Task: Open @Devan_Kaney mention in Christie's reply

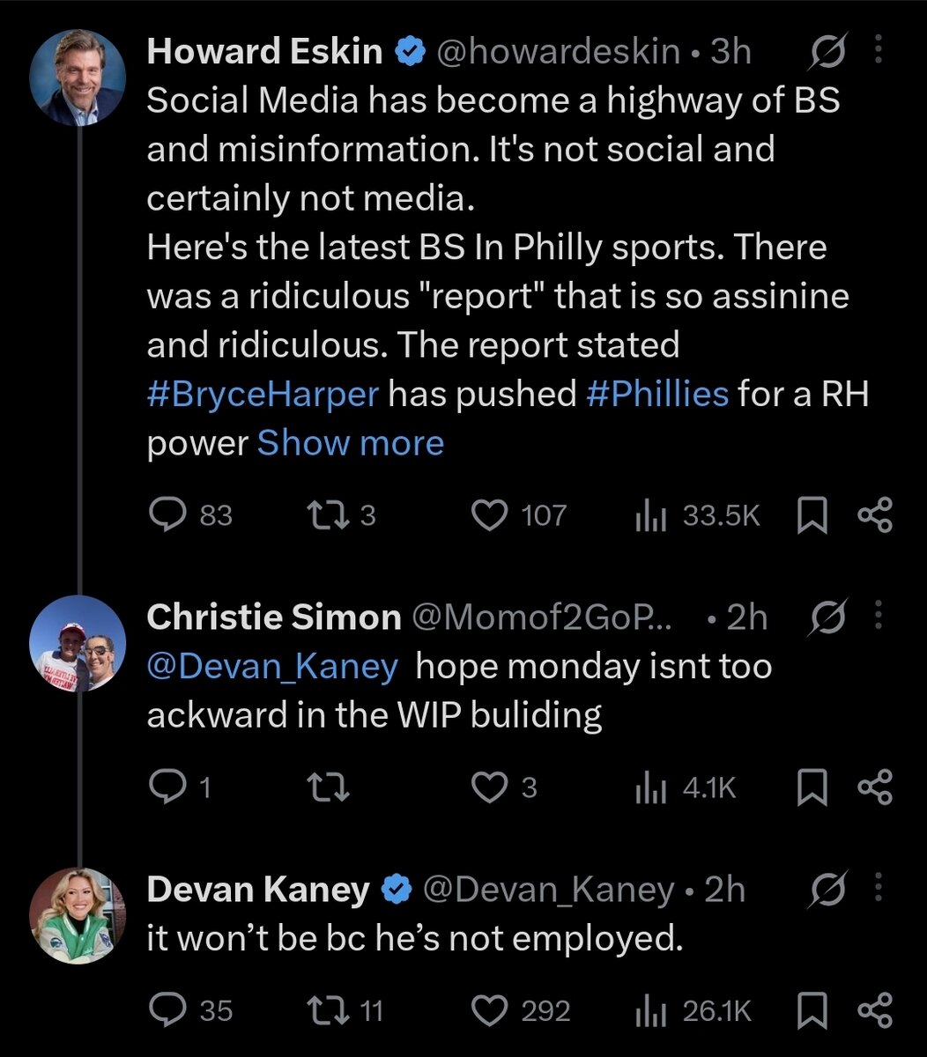Action: point(272,666)
